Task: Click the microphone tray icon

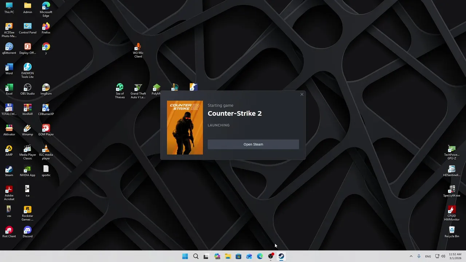Action: [x=419, y=256]
